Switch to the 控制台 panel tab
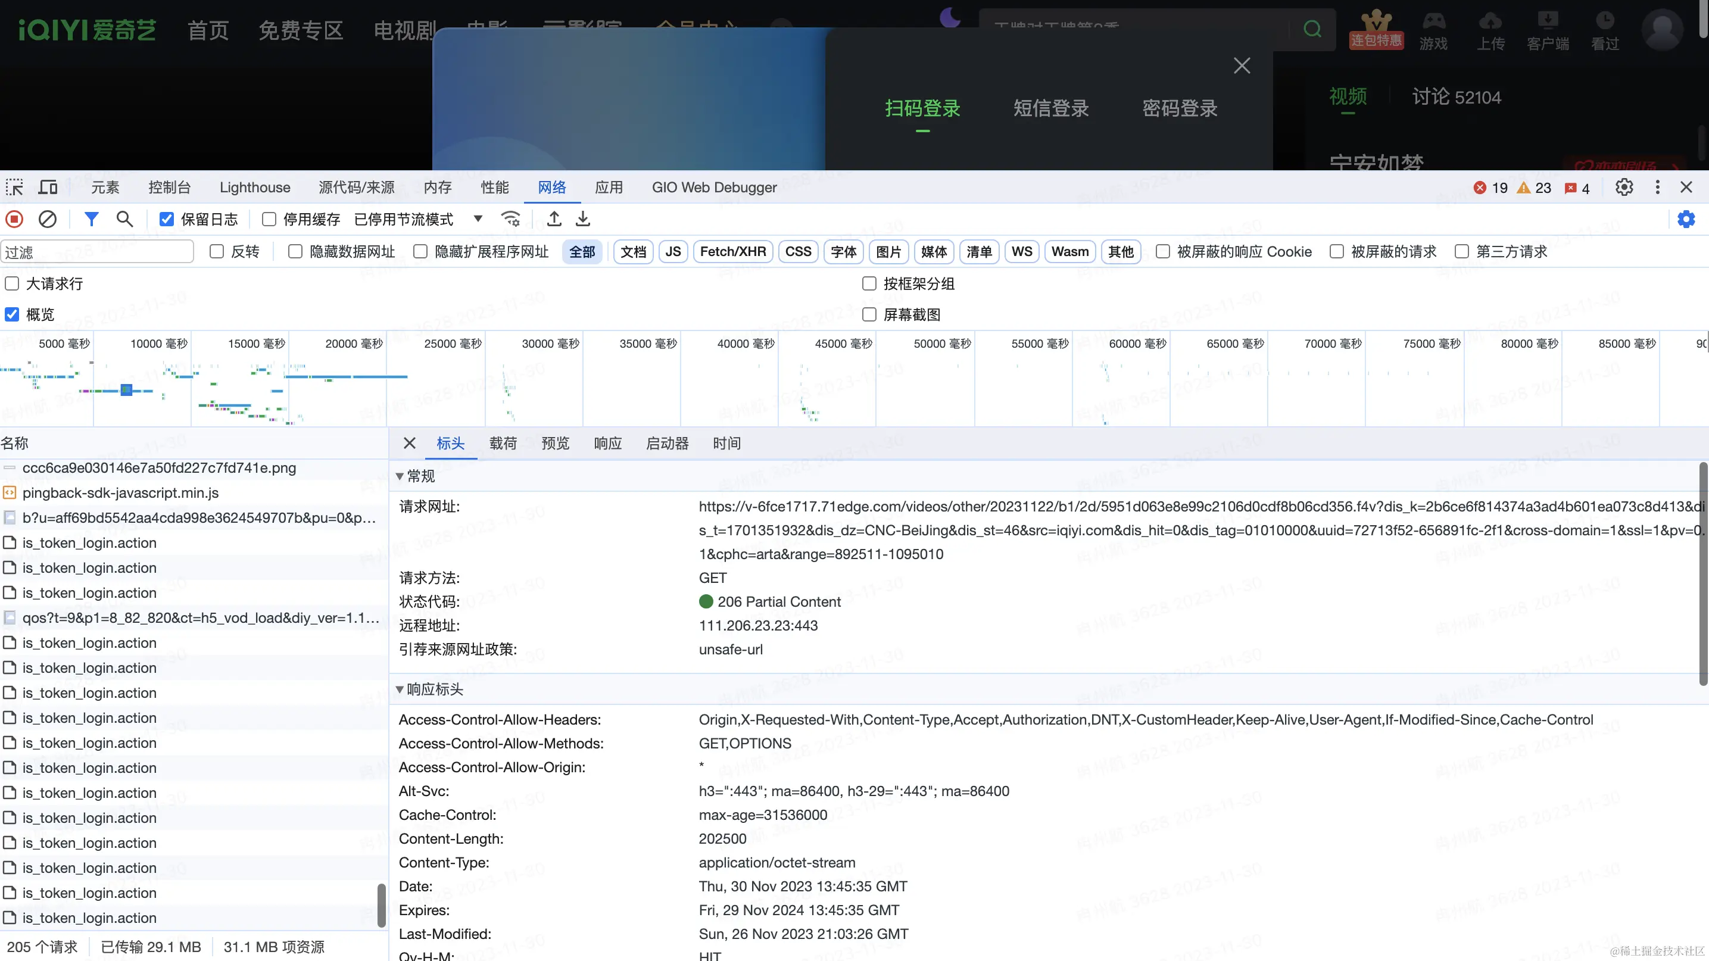Viewport: 1709px width, 961px height. click(169, 187)
